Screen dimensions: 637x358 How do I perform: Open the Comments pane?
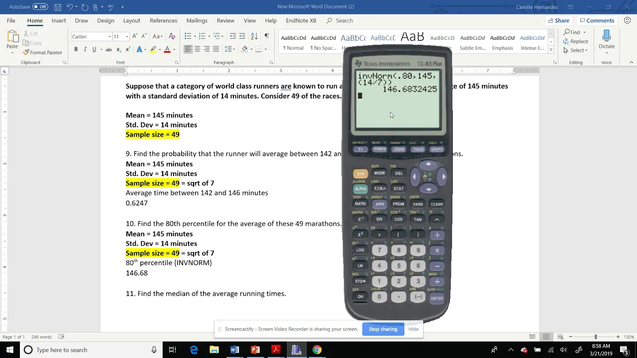[x=597, y=20]
